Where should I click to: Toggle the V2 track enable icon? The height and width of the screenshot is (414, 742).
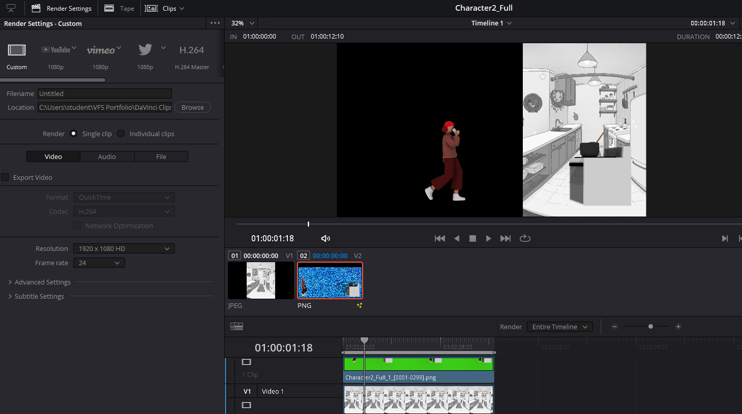tap(247, 362)
